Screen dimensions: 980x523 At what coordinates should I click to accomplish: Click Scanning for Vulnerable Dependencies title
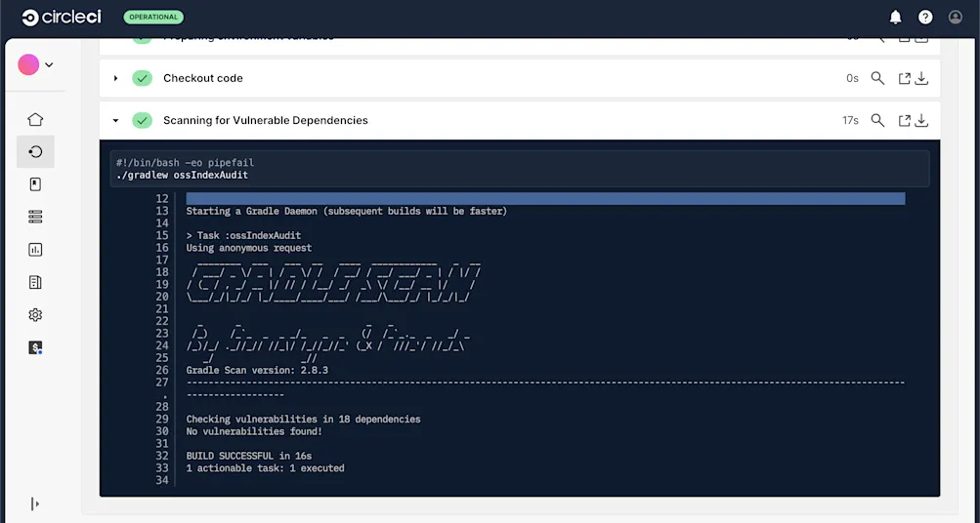[x=266, y=120]
